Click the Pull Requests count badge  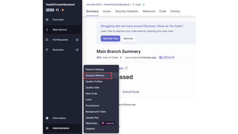tap(77, 40)
